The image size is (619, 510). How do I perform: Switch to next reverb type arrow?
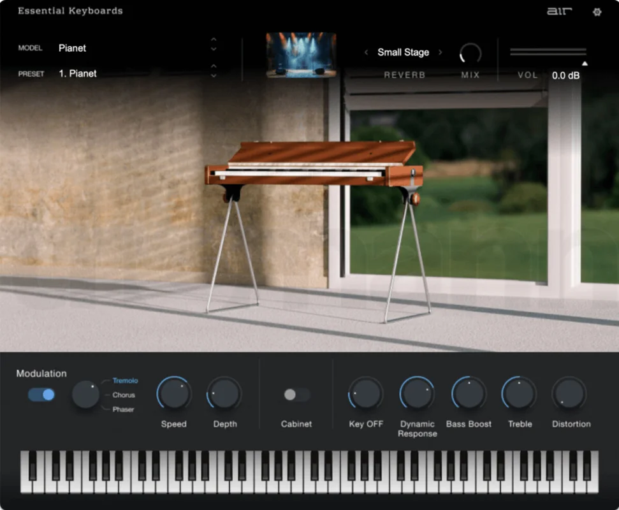[x=440, y=52]
